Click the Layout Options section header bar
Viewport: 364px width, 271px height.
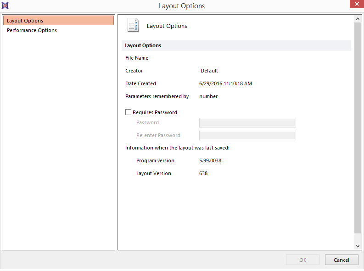point(236,45)
